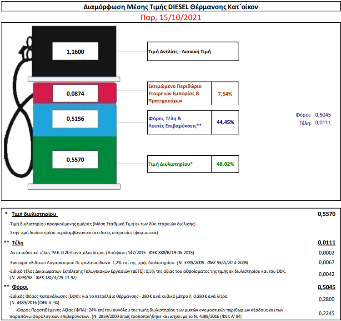The height and width of the screenshot is (321, 341).
Task: Click the 0,5156 value box in the blue band
Action: 75,119
